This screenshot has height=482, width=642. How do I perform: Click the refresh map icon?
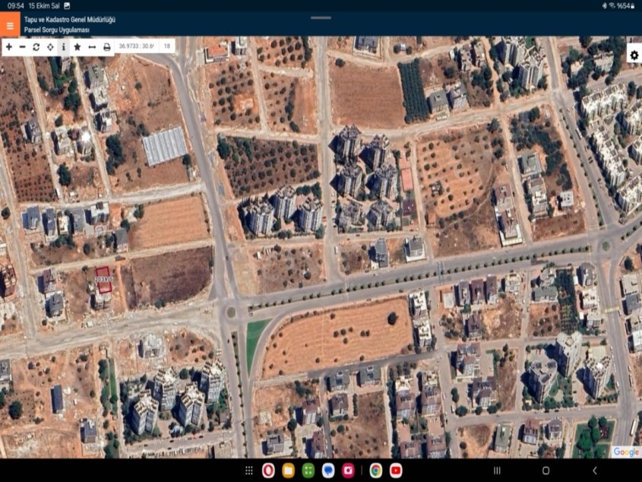coord(36,47)
